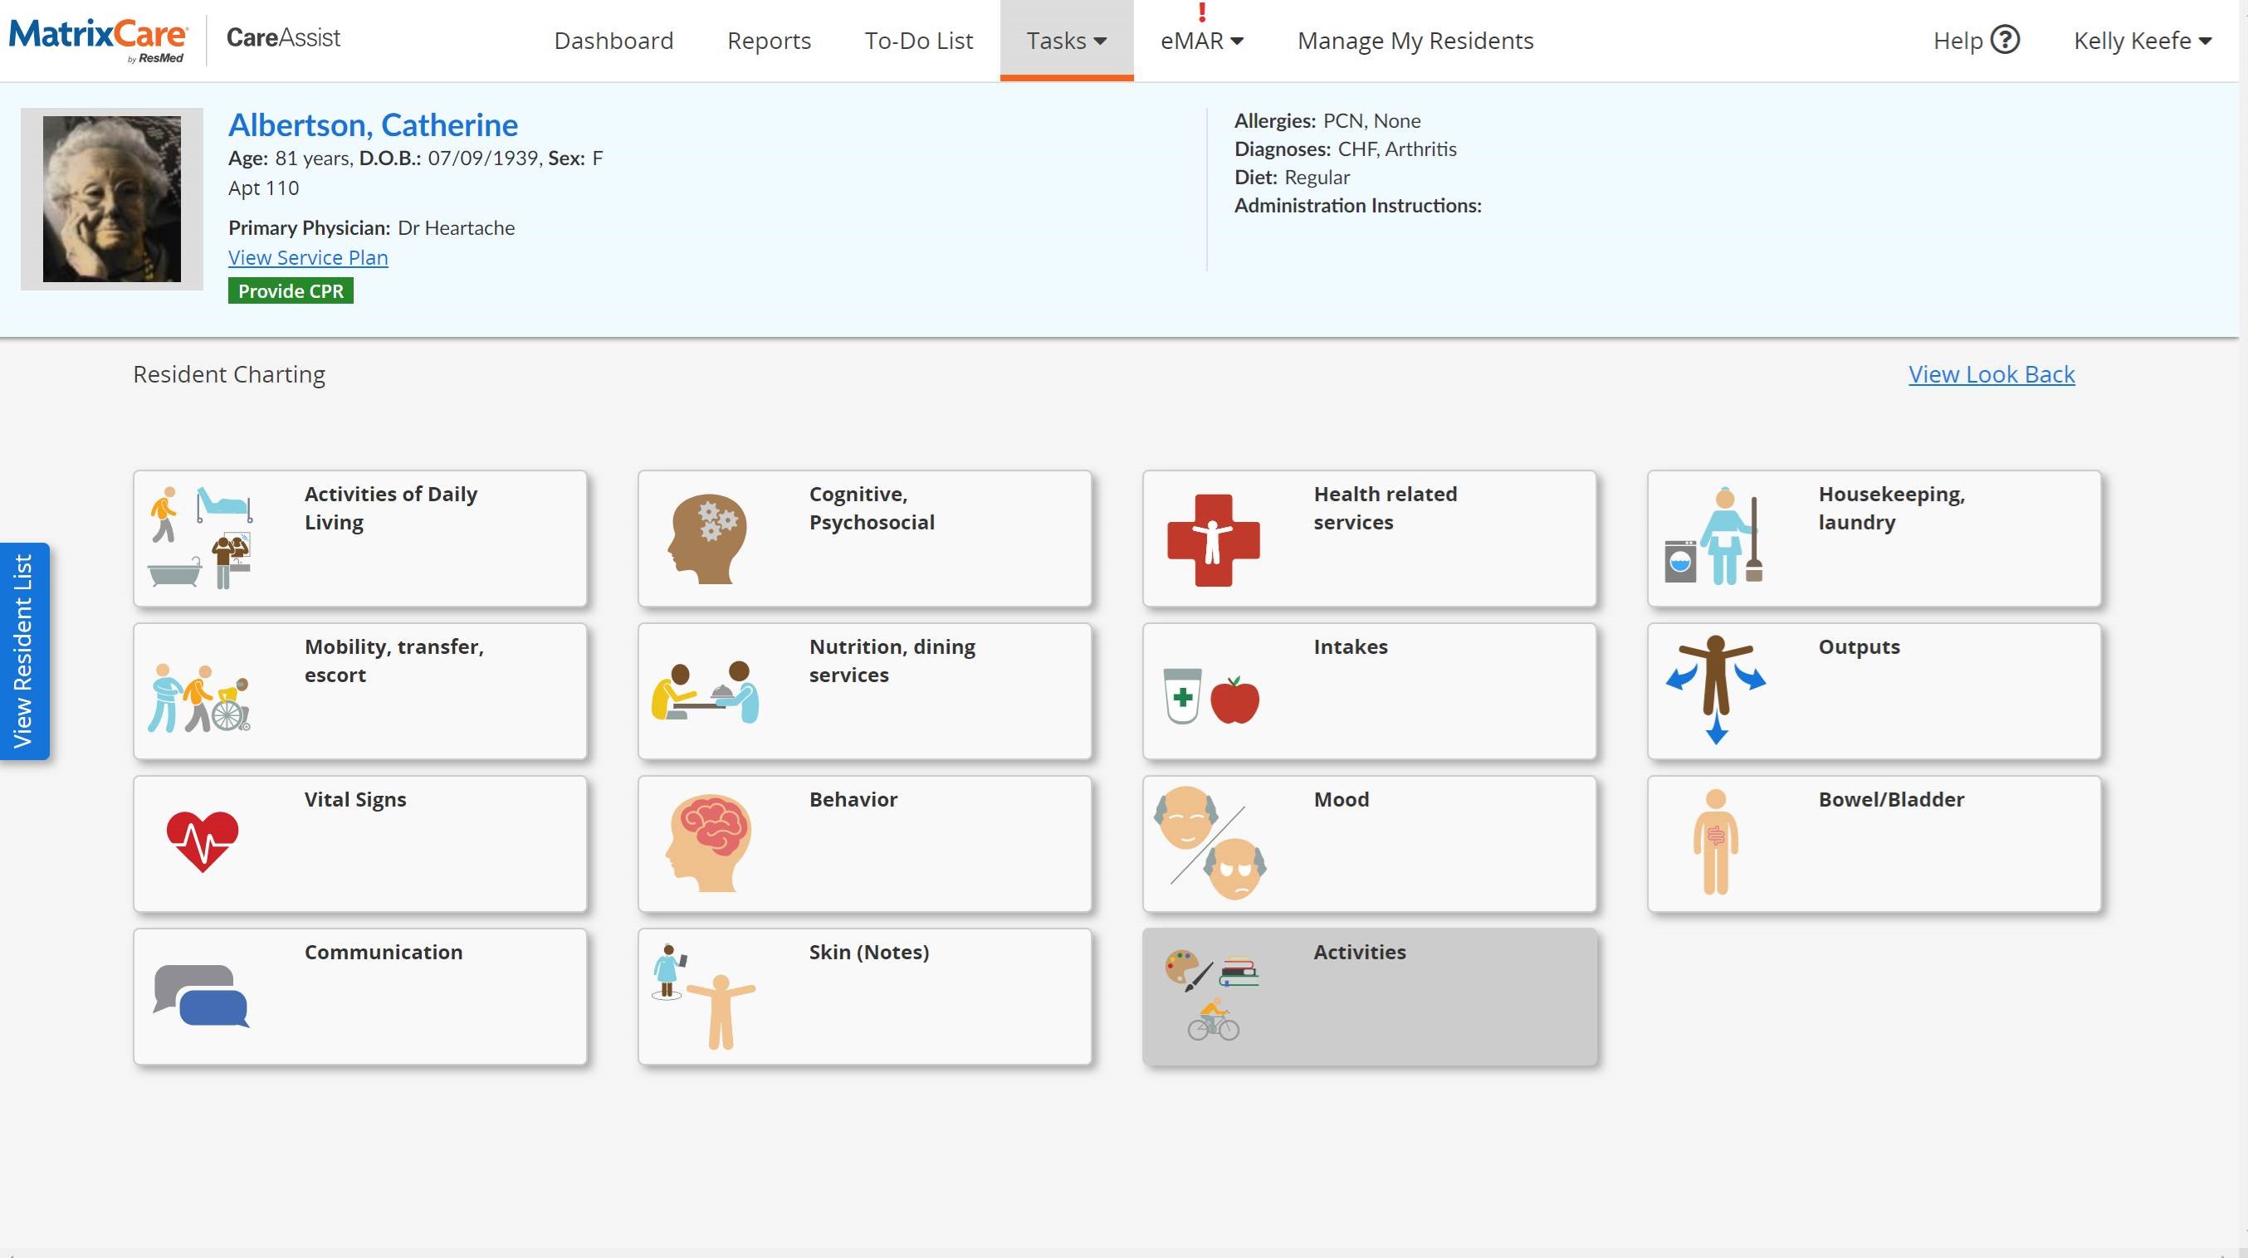Click the Help question mark icon
The image size is (2248, 1258).
point(2006,40)
